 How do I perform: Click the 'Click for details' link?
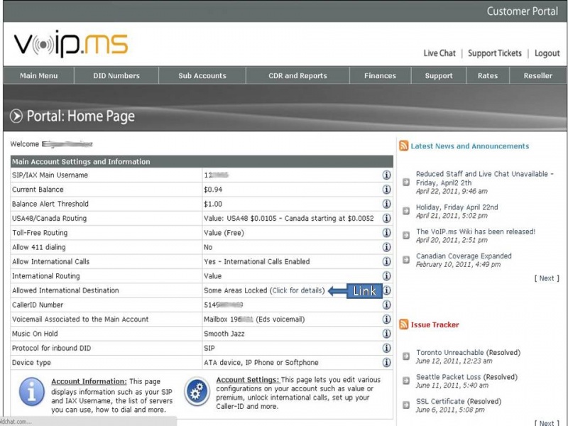tap(297, 290)
